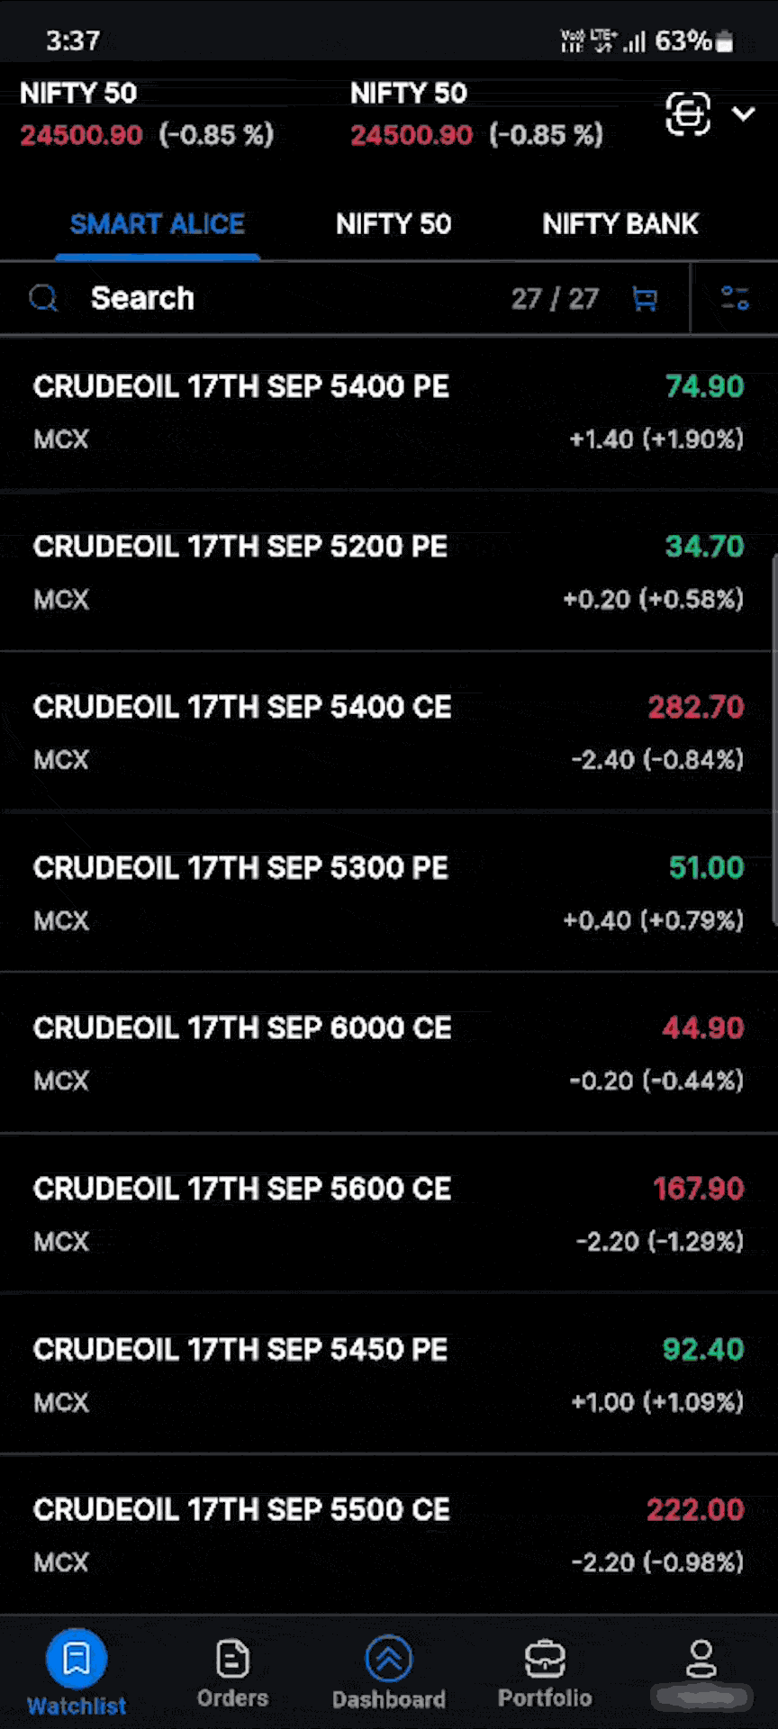Tap the Watchlist bookmark icon
The height and width of the screenshot is (1729, 778).
coord(77,1658)
